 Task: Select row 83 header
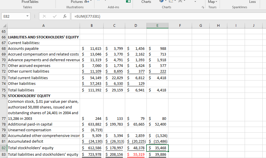click(4, 154)
